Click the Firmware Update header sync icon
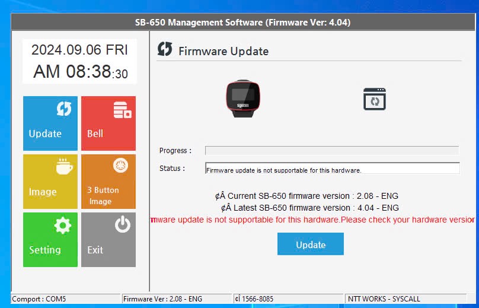The height and width of the screenshot is (308, 479). [165, 49]
